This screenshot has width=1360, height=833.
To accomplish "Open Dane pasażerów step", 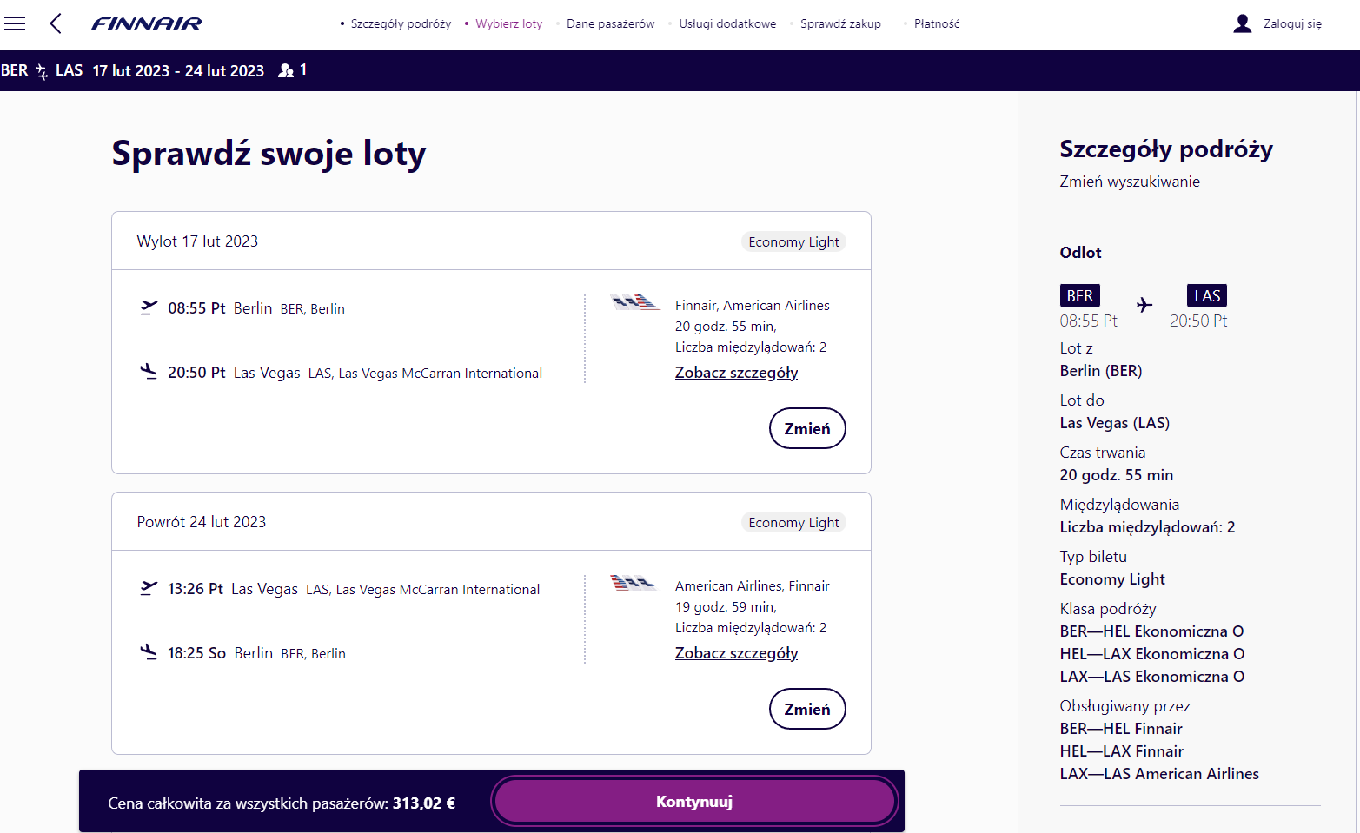I will click(x=611, y=23).
